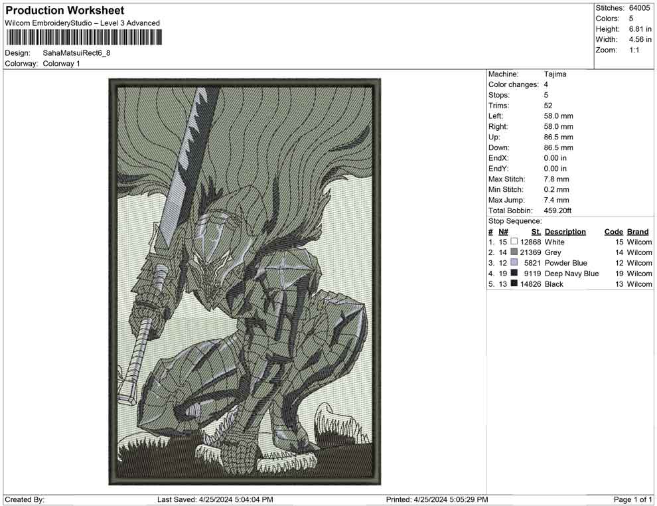Select the Colors value 5
This screenshot has height=506, width=657.
pyautogui.click(x=631, y=19)
